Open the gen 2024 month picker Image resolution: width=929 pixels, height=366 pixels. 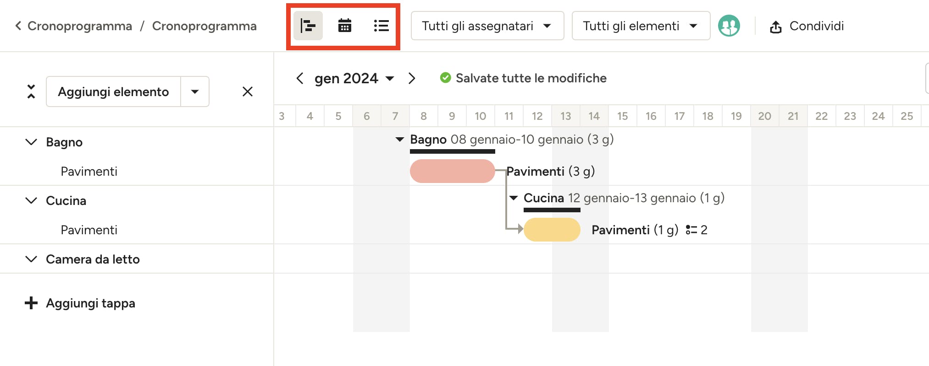[354, 78]
